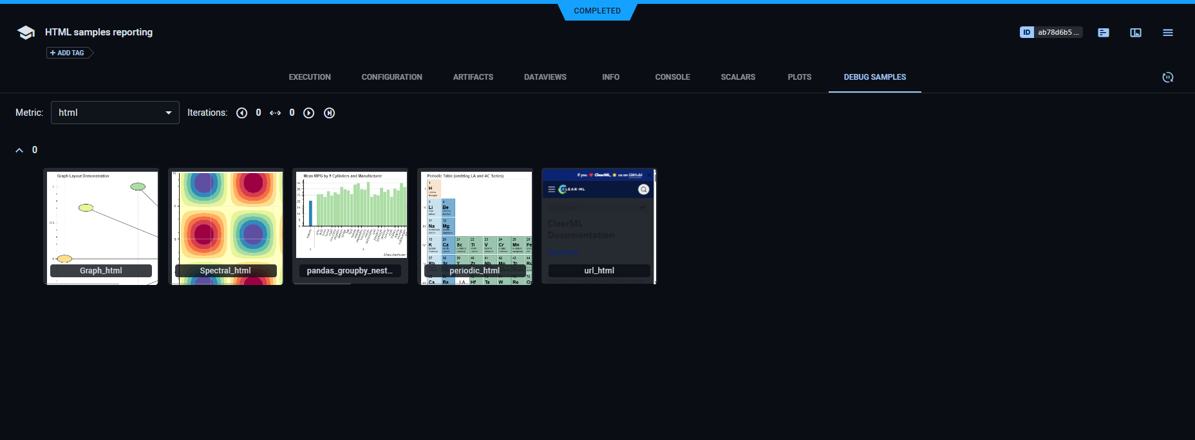The width and height of the screenshot is (1195, 440).
Task: Toggle the auto-refresh icon
Action: (1167, 77)
